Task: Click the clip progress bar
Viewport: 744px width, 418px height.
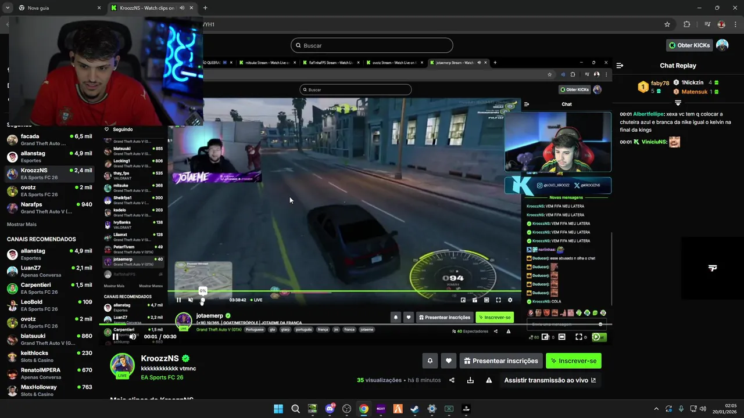Action: coord(355,324)
